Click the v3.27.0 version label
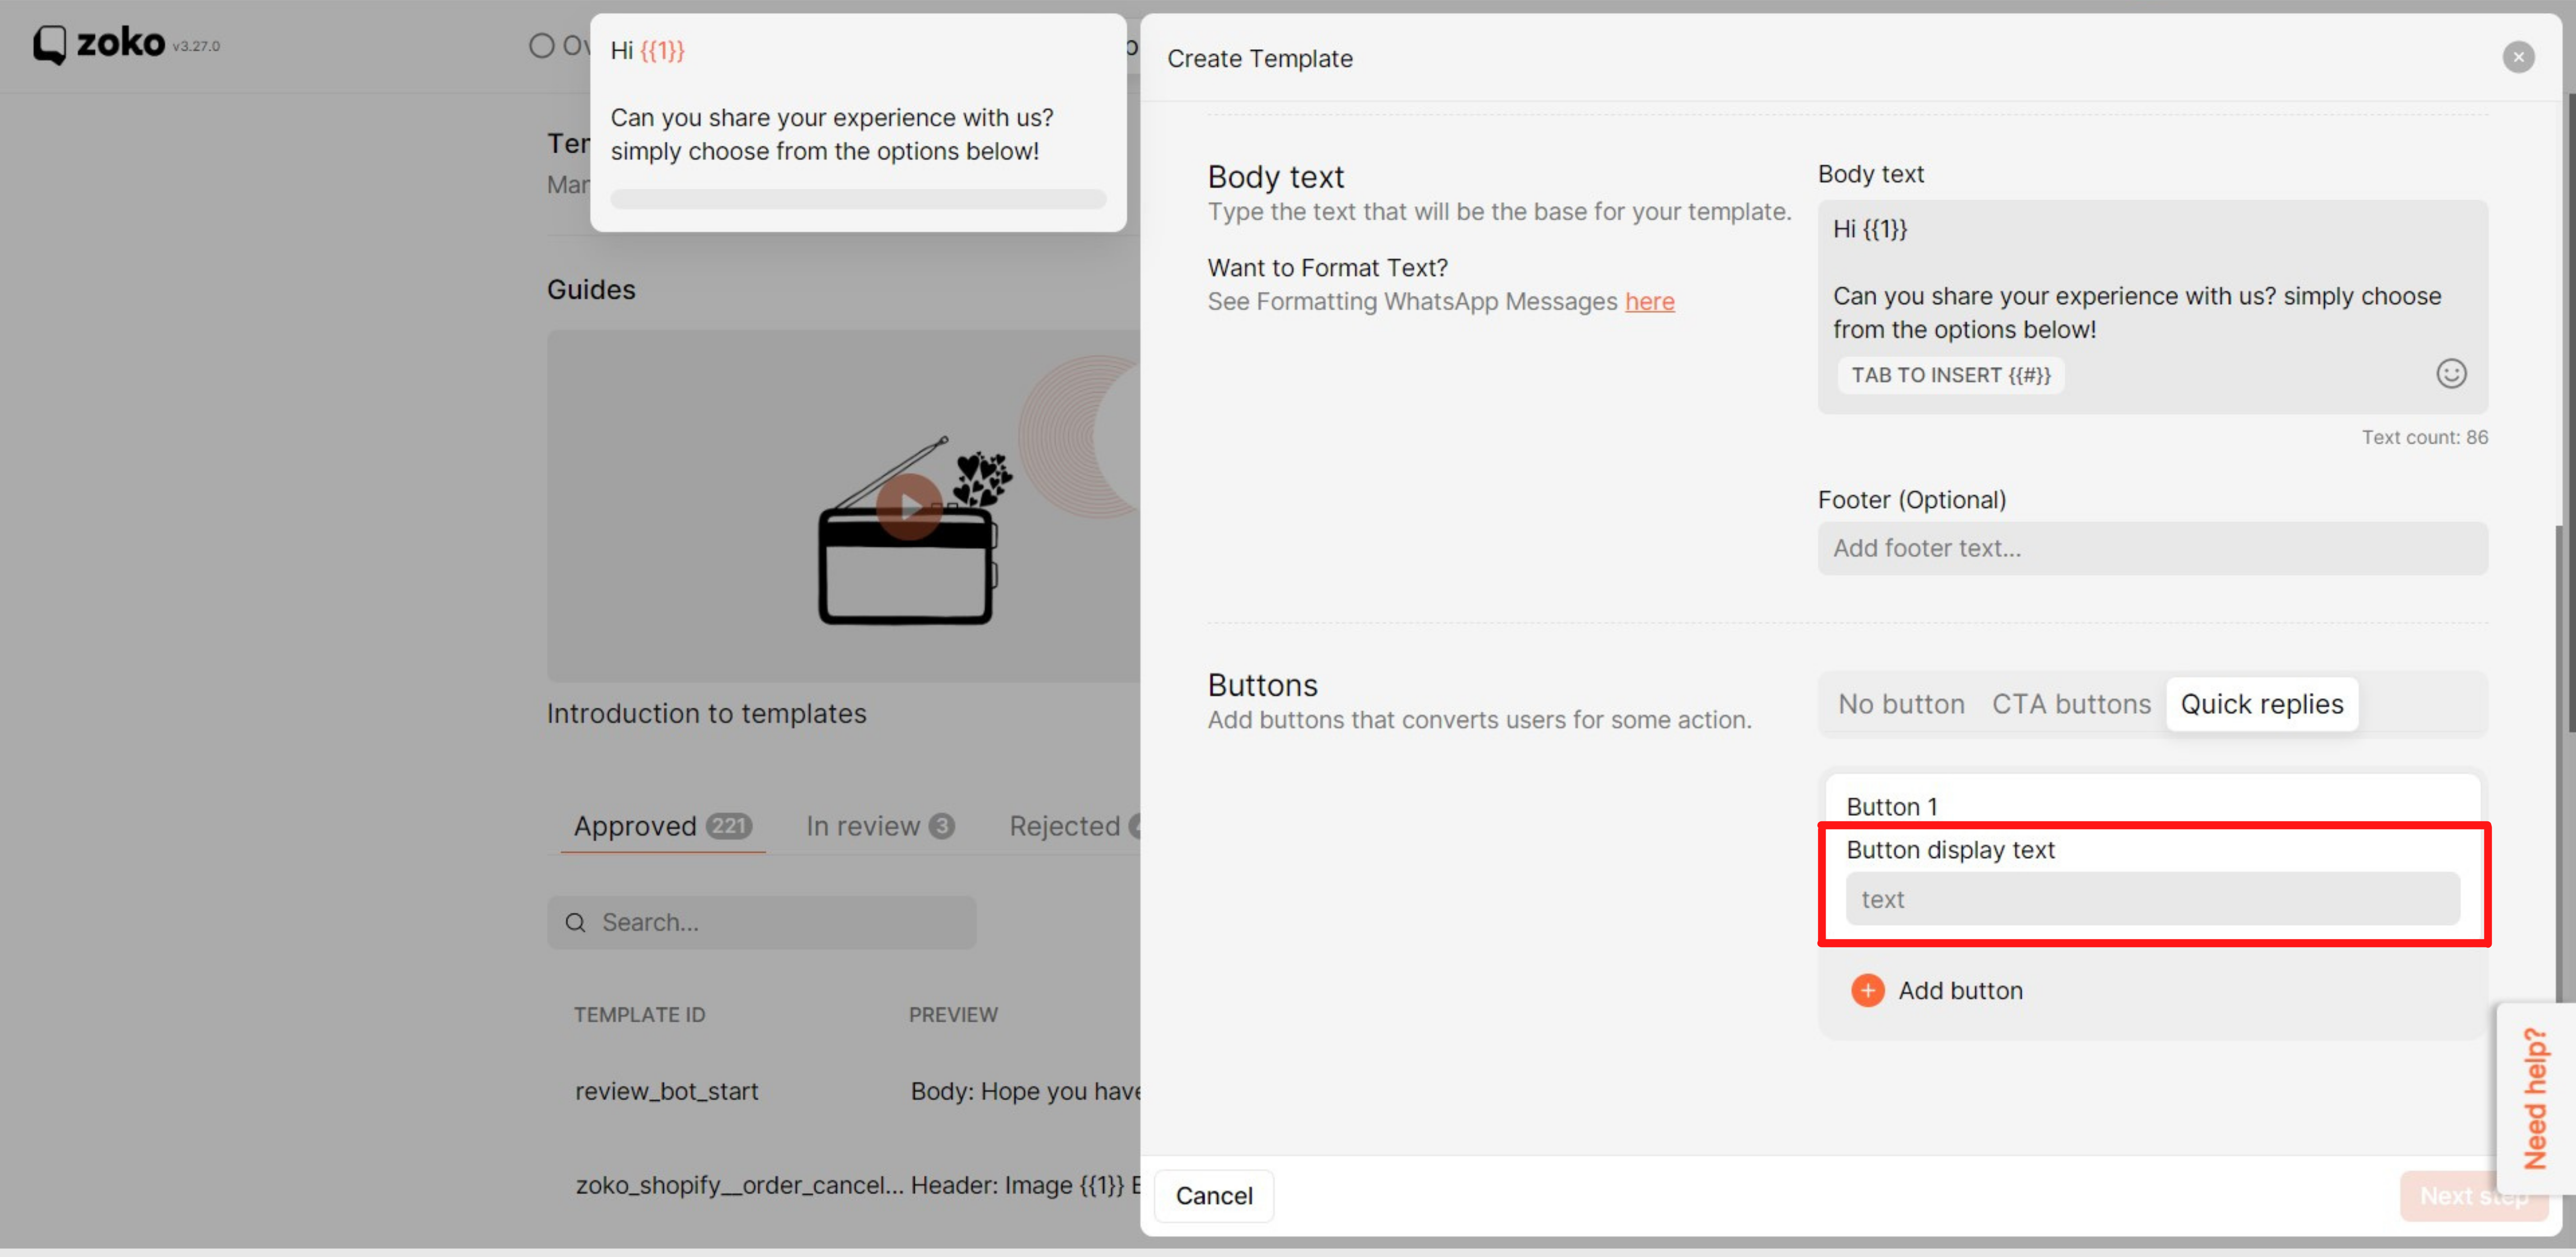Screen dimensions: 2576x1257 click(196, 46)
